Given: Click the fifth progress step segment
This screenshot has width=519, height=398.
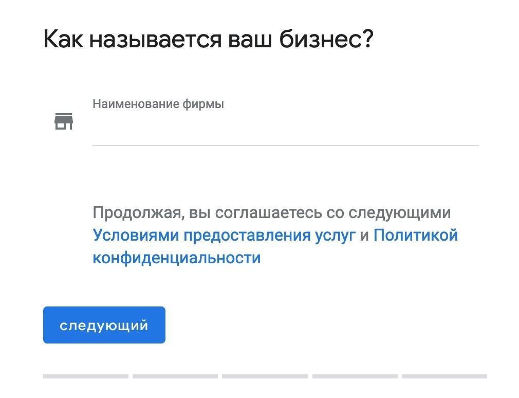Looking at the screenshot, I should coord(444,376).
